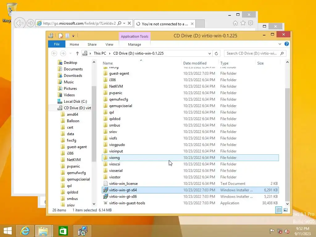
Task: Expand the address bar history dropdown
Action: click(x=210, y=53)
